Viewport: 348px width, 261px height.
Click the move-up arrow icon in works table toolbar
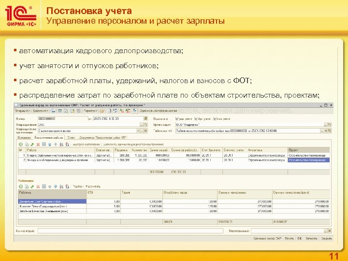49,144
